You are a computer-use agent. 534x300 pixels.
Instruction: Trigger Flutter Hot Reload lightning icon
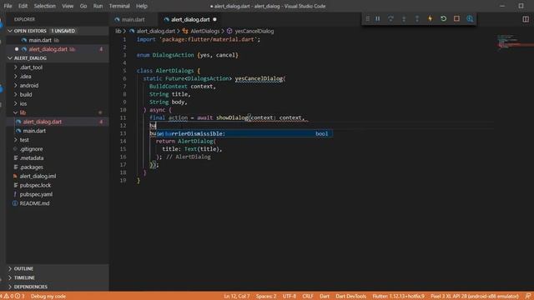point(431,18)
